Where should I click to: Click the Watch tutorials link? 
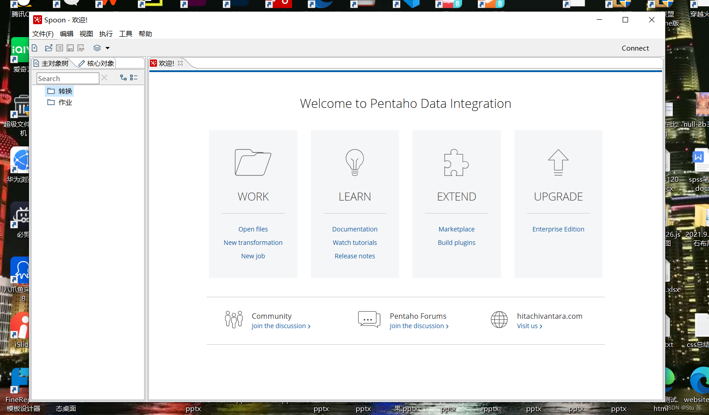pyautogui.click(x=355, y=243)
